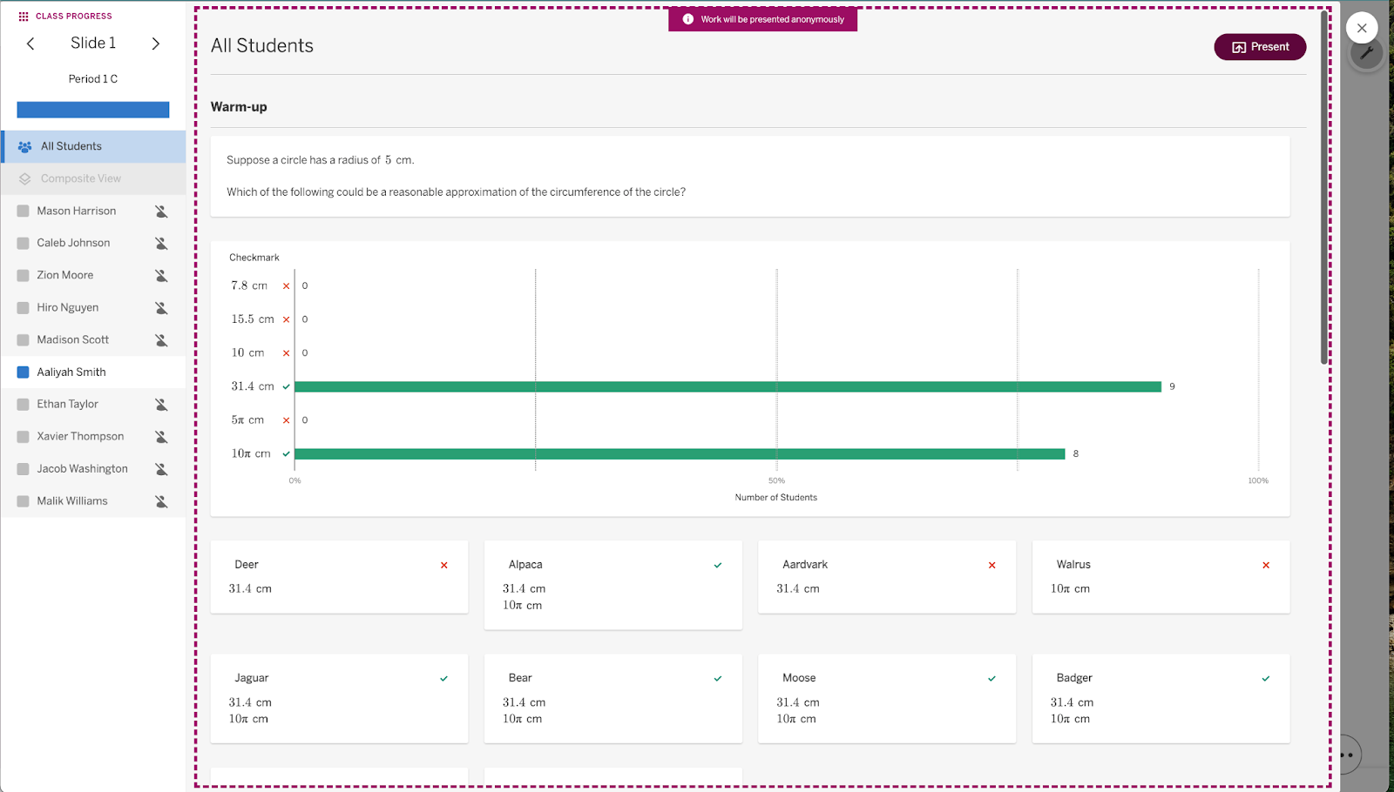
Task: Select student Zion Moore
Action: coord(93,276)
